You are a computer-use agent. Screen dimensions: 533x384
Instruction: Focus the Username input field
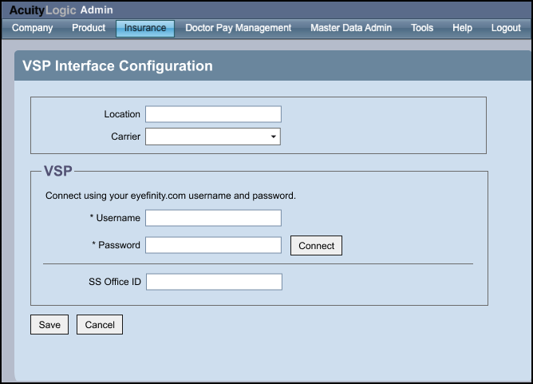click(x=213, y=218)
